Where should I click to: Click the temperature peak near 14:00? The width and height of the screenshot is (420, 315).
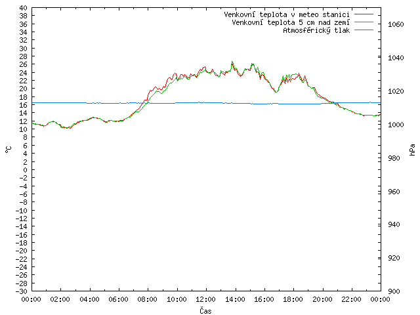pos(232,62)
